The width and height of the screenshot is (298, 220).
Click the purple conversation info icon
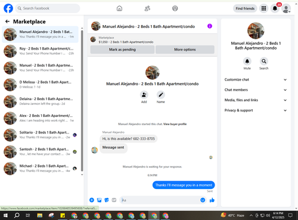(x=210, y=26)
